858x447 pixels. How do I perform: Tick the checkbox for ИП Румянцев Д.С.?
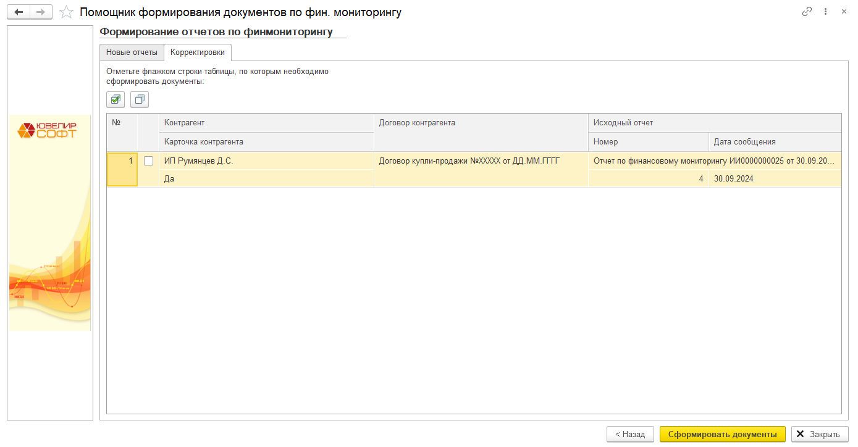148,161
